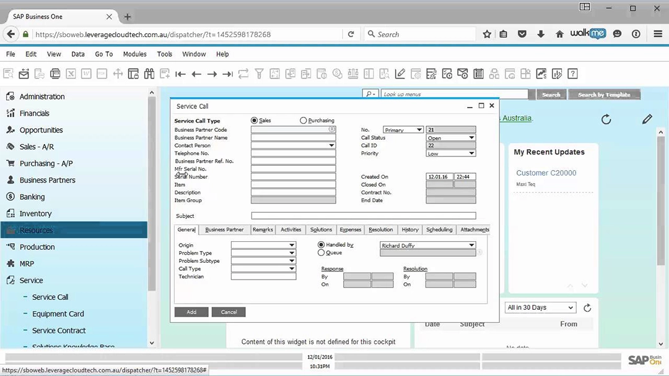
Task: Switch to the Solutions tab
Action: (x=321, y=229)
